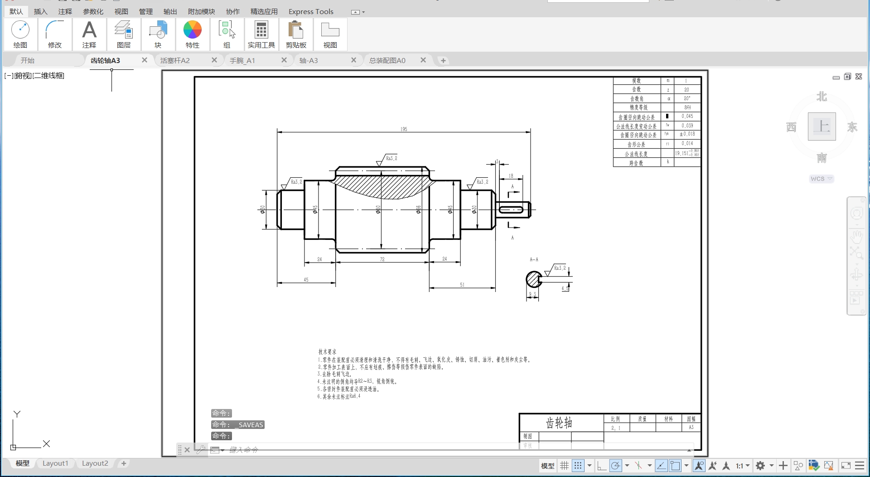Click the 模型 space button in status bar
This screenshot has width=870, height=477.
[547, 466]
